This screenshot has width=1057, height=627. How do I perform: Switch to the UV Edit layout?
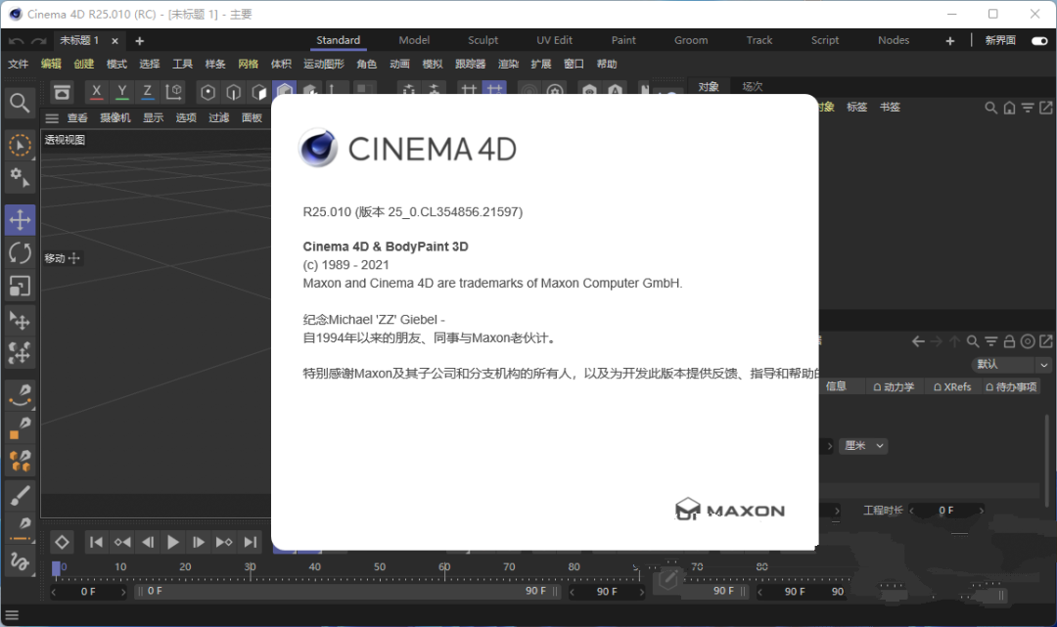pos(554,40)
